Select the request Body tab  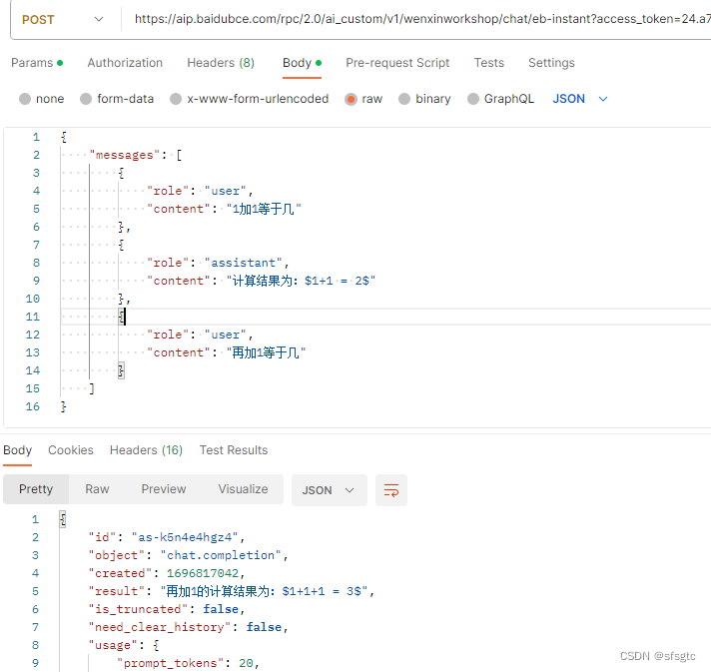pyautogui.click(x=302, y=63)
